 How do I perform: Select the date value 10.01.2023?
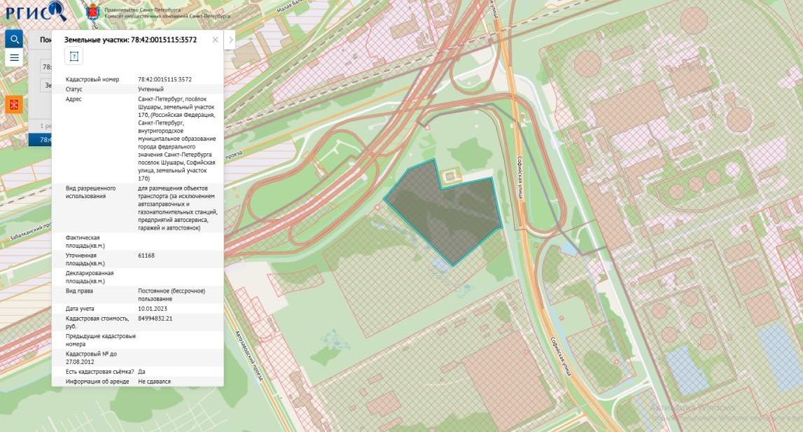coord(153,309)
